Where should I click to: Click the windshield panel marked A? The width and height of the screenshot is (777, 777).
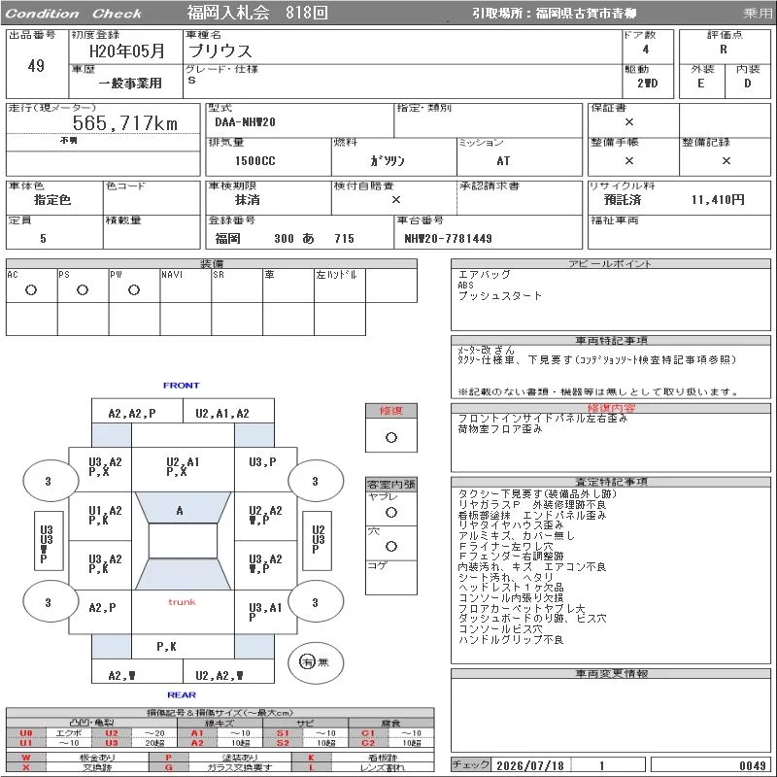click(x=183, y=507)
